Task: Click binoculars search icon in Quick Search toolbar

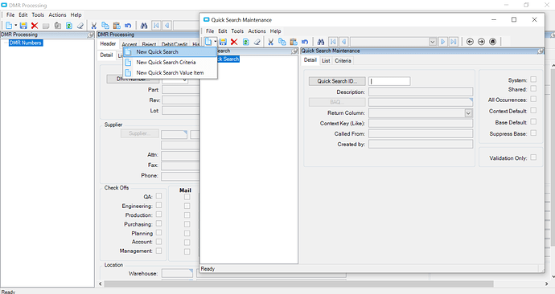Action: click(x=321, y=42)
